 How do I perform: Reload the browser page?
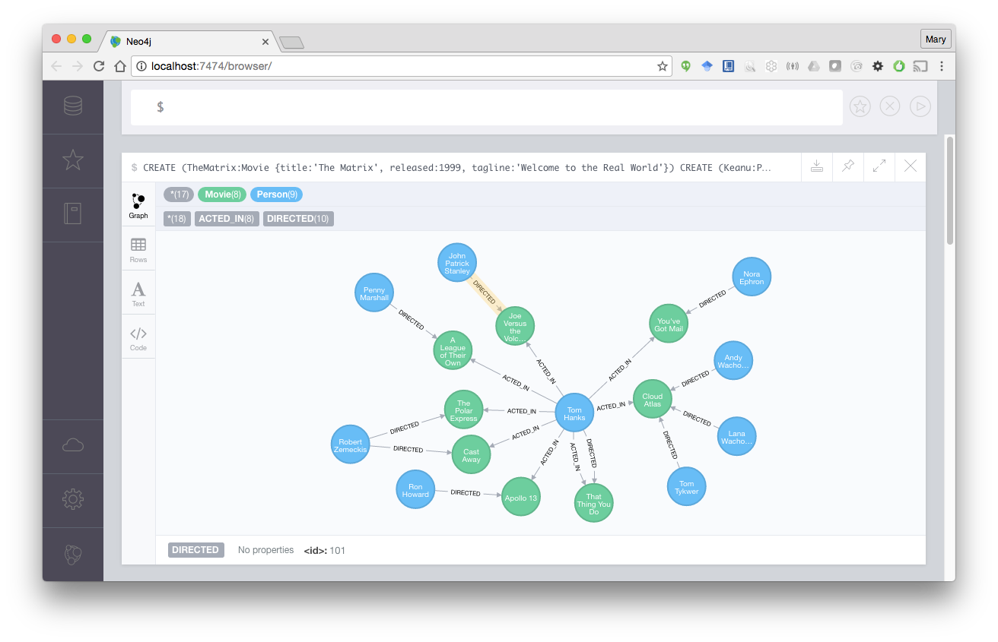tap(99, 66)
